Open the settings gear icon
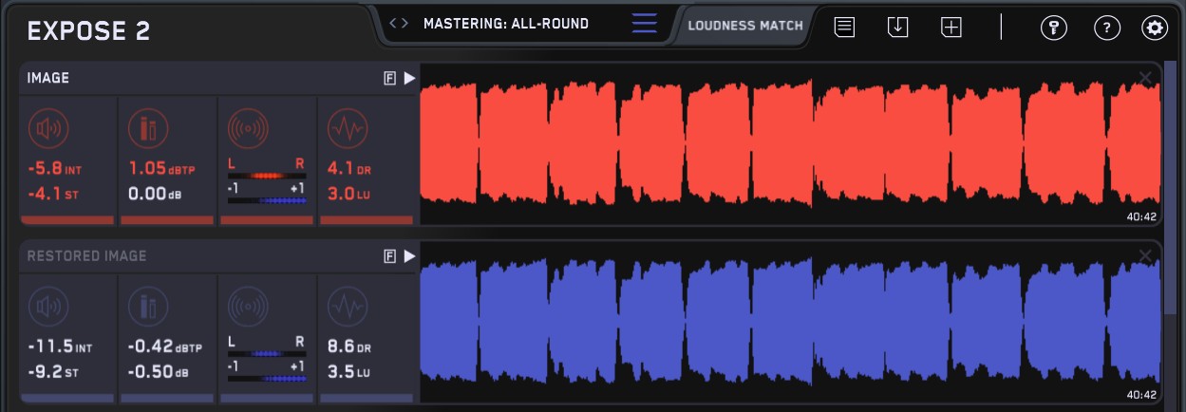Viewport: 1186px width, 412px height. point(1155,28)
